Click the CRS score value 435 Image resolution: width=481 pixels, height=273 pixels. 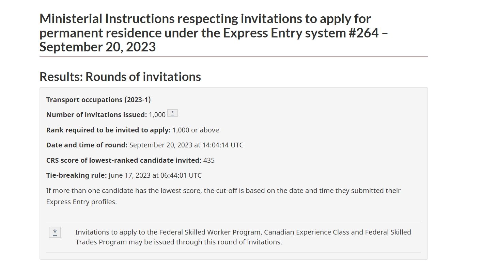[x=209, y=160]
